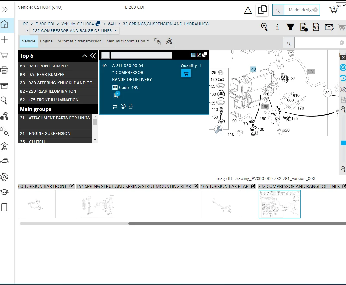
Task: Click the plus icon in the sidebar
Action: click(4, 40)
